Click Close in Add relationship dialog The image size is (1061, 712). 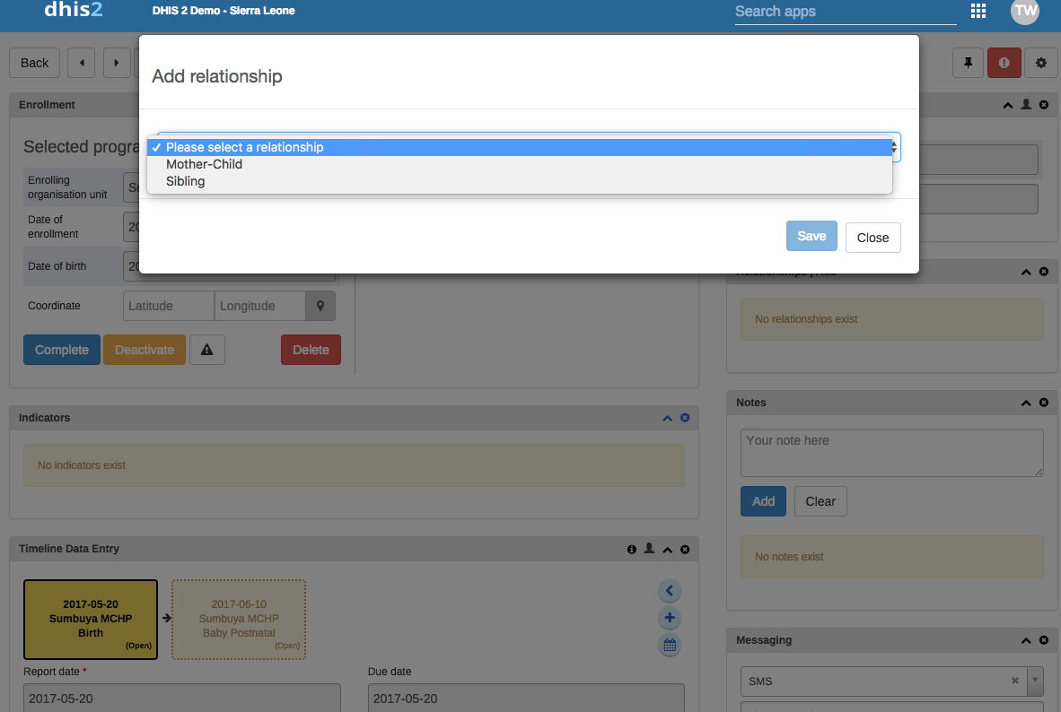[x=872, y=238]
